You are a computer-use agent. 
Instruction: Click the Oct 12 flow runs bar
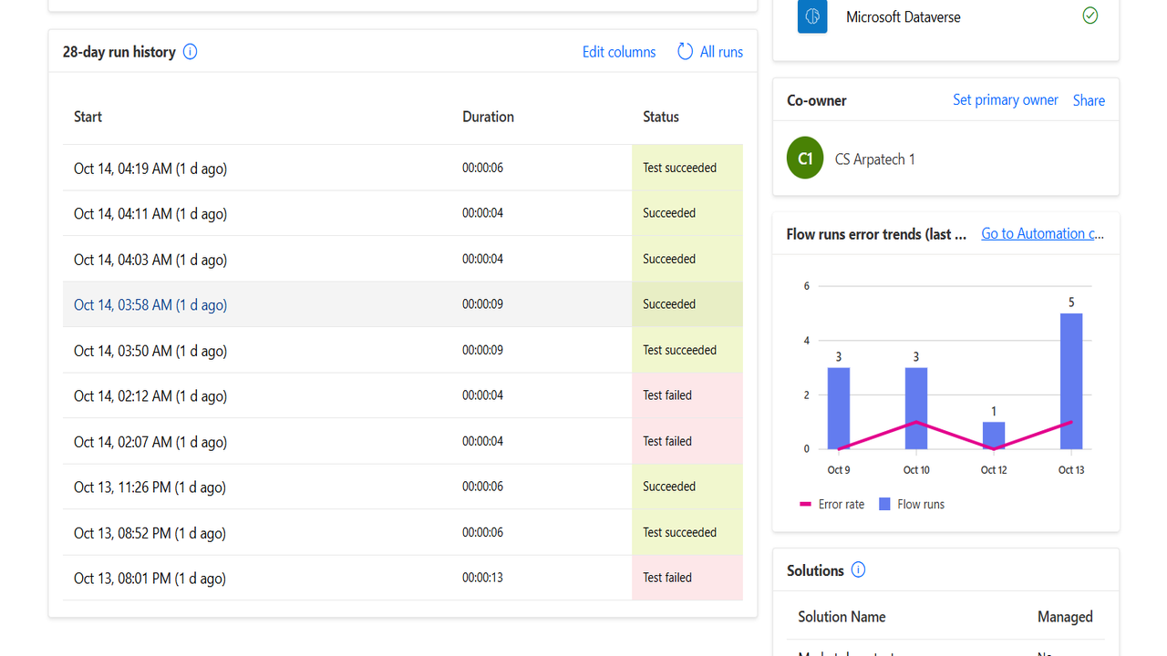[x=994, y=436]
